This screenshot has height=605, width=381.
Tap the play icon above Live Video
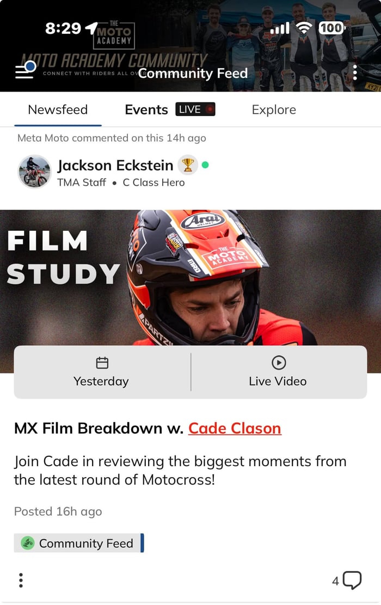pyautogui.click(x=279, y=363)
